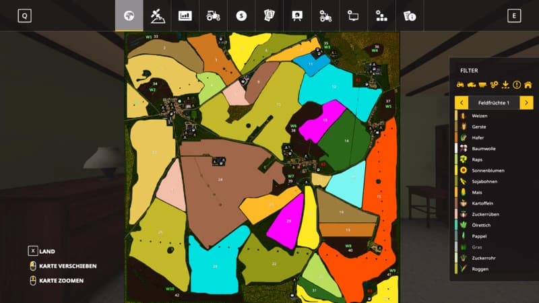The image size is (539, 303).
Task: Toggle the linked-circles tools filter icon
Action: click(x=494, y=85)
